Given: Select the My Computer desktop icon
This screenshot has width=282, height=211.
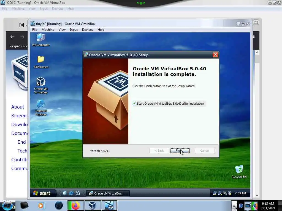Looking at the screenshot, I should click(41, 40).
